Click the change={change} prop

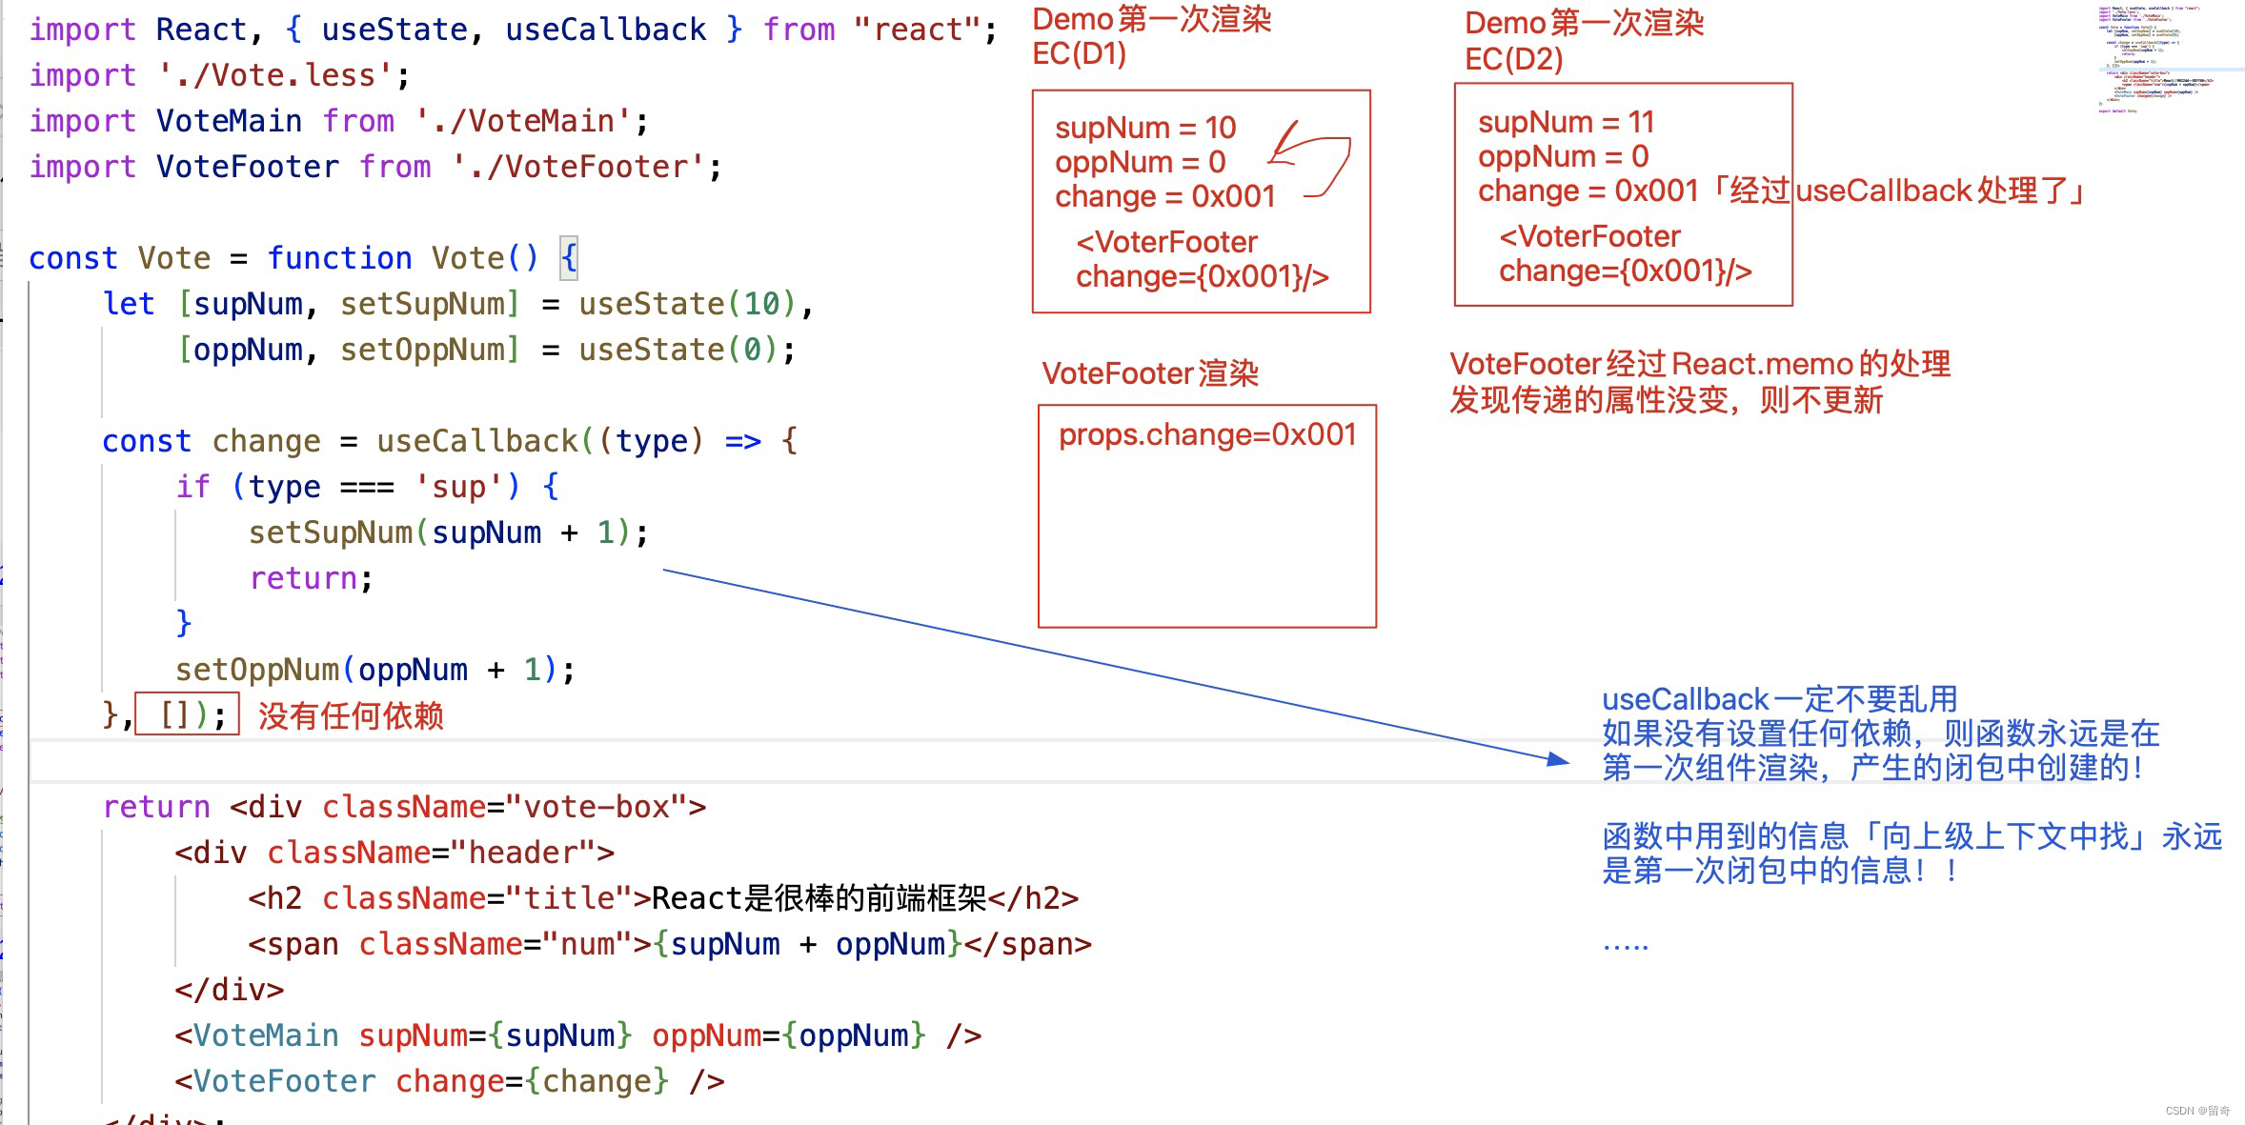coord(533,1081)
